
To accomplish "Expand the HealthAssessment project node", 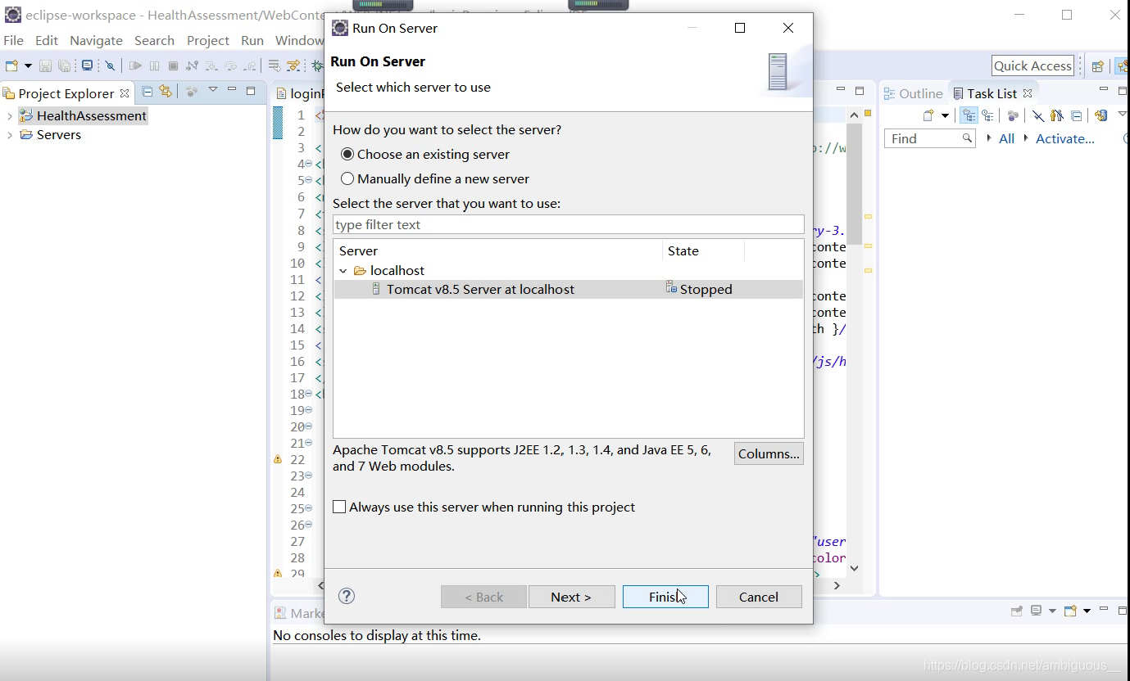I will click(x=10, y=116).
